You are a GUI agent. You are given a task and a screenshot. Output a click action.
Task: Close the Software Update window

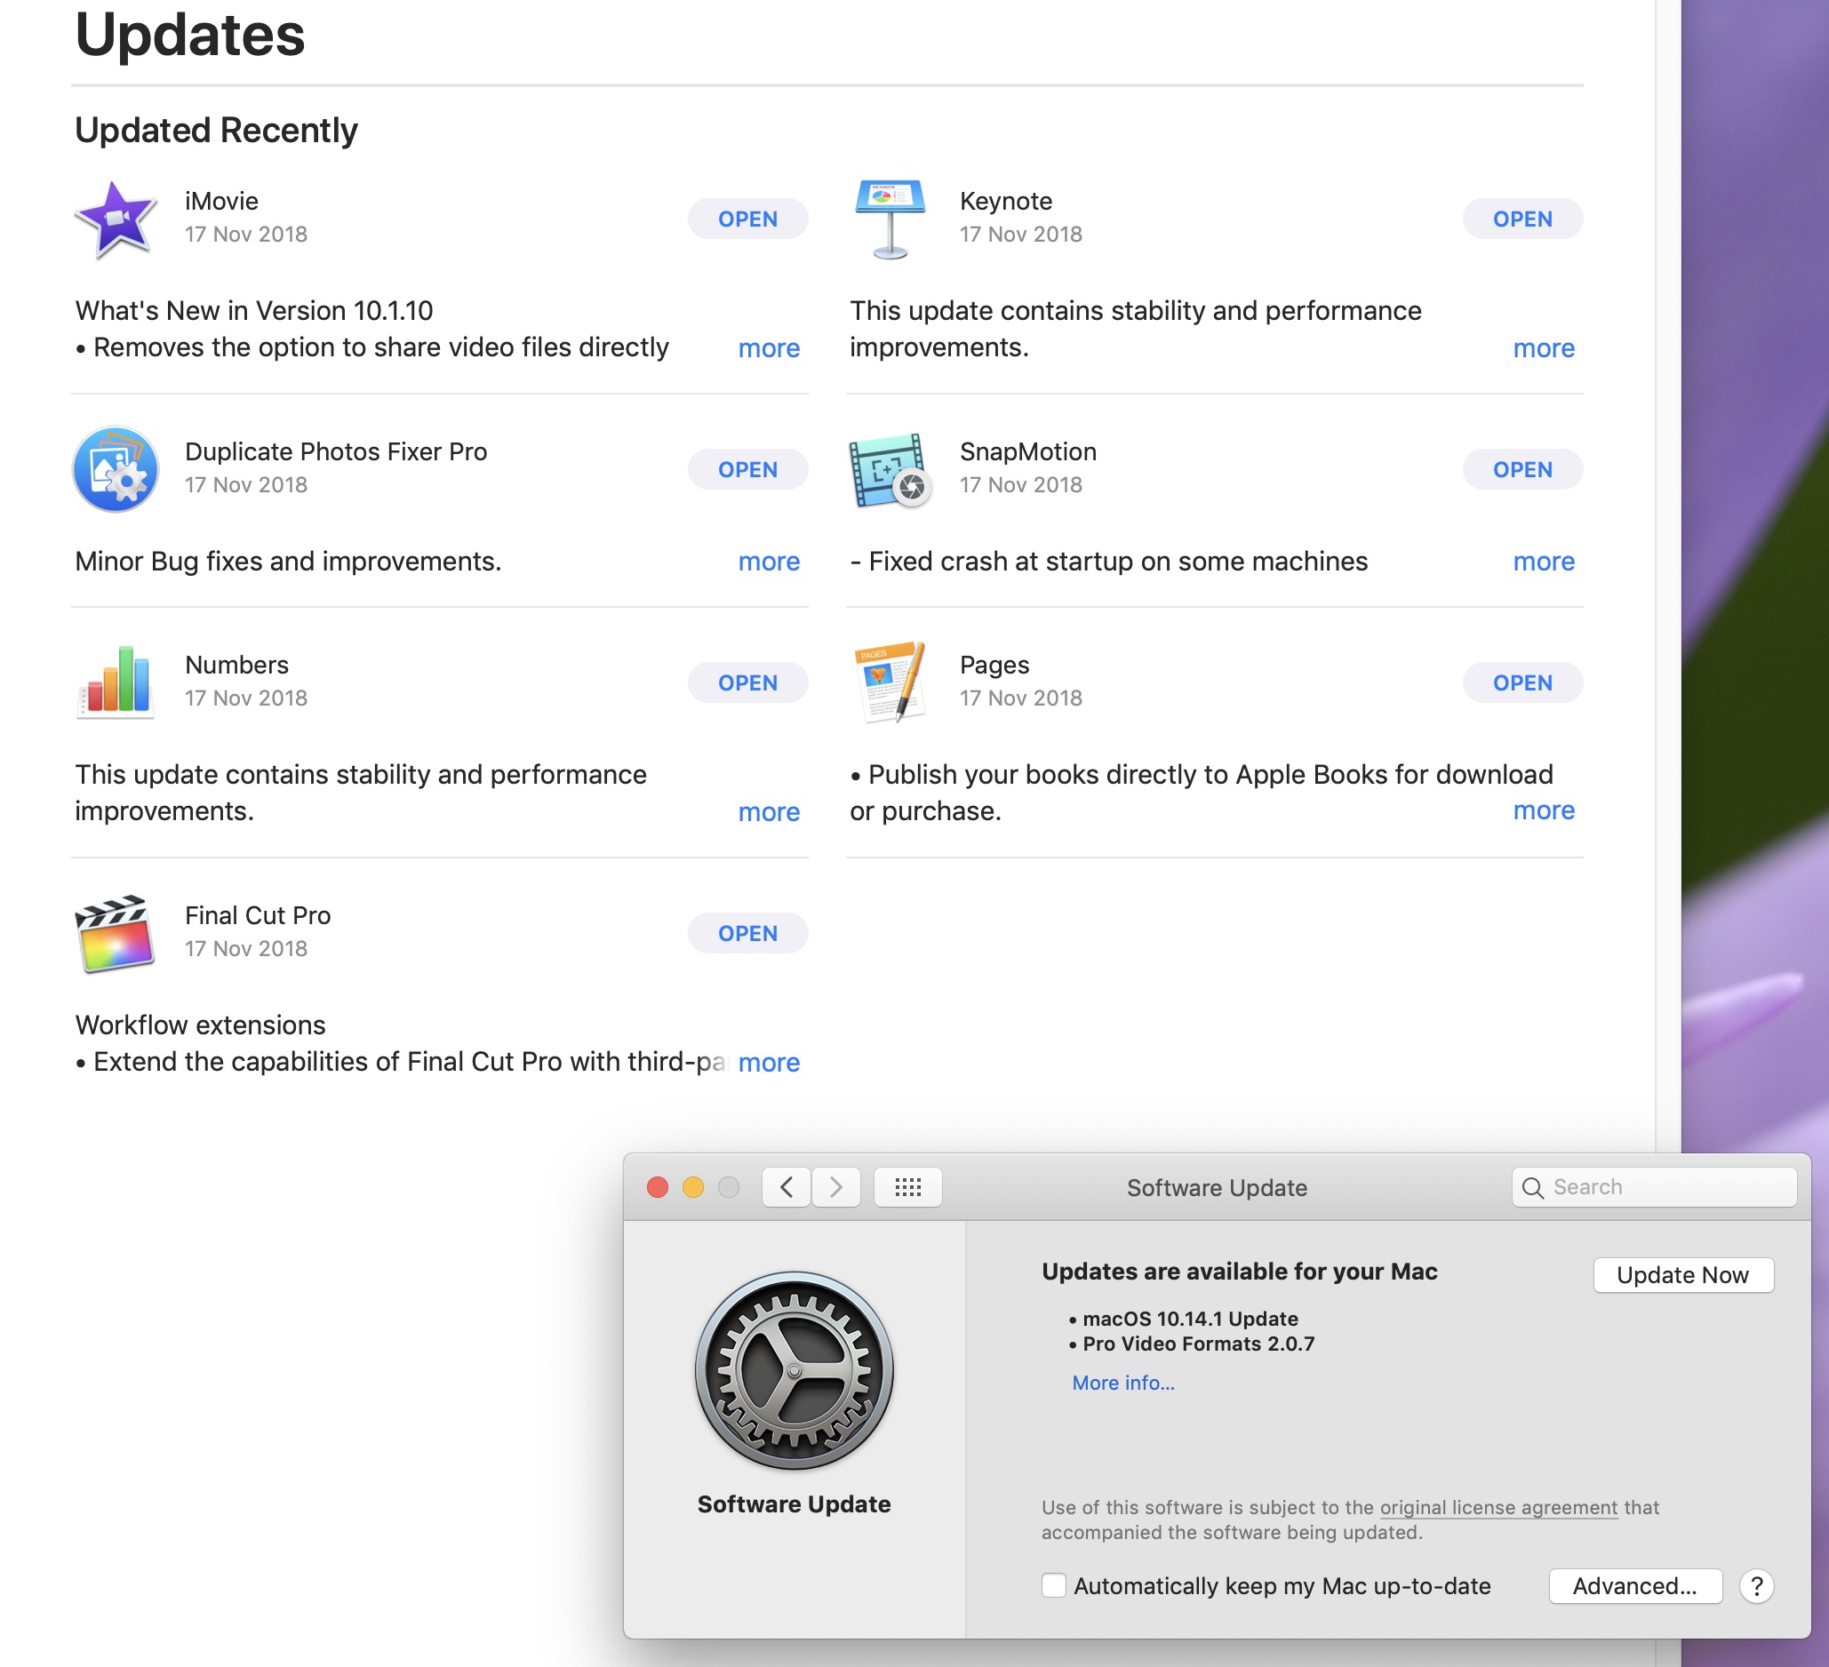tap(658, 1187)
